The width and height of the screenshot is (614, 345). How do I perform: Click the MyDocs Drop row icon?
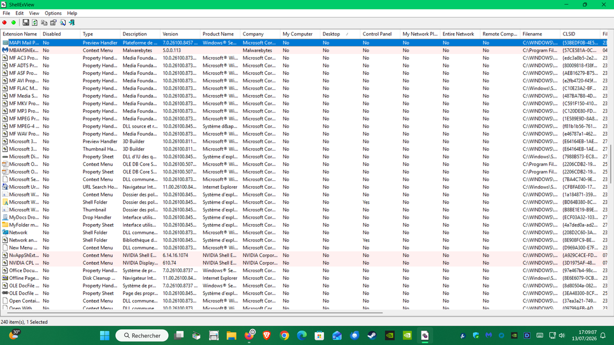(5, 218)
